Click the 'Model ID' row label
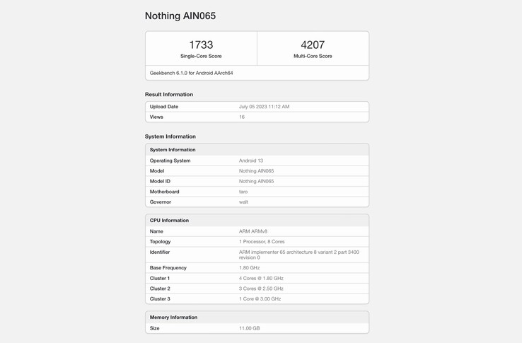Screen dimensions: 522x343 (x=160, y=181)
